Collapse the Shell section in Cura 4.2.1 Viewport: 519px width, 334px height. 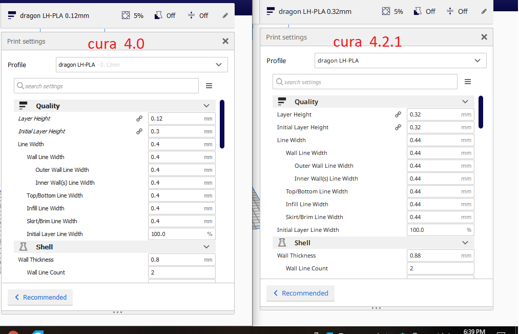coord(465,243)
